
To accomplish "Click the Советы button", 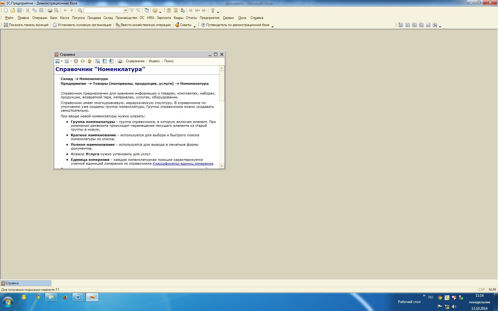I will (x=183, y=25).
